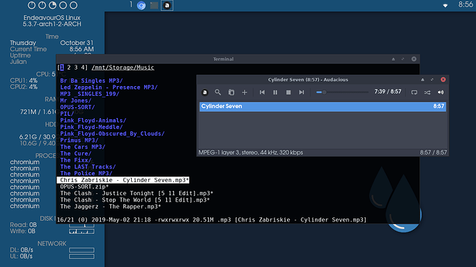476x267 pixels.
Task: Click first workspace circle in conky panel
Action: [32, 5]
